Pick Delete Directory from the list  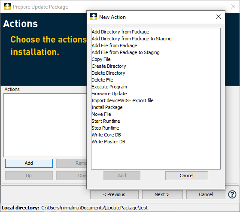coord(108,73)
